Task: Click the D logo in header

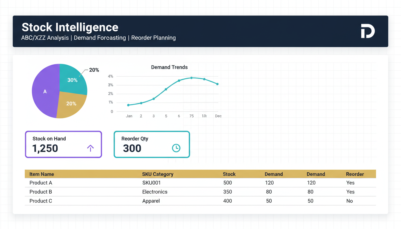Action: pos(368,32)
